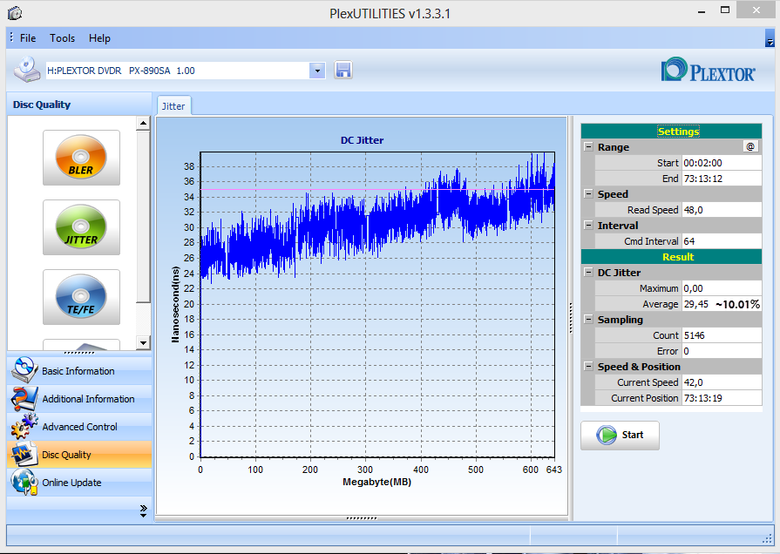Image resolution: width=780 pixels, height=554 pixels.
Task: Click the Sampling Error value
Action: click(x=722, y=351)
